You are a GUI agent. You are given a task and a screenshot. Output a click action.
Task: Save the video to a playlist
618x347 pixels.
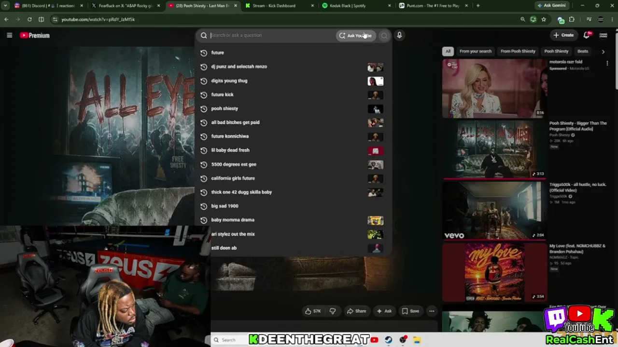(411, 311)
